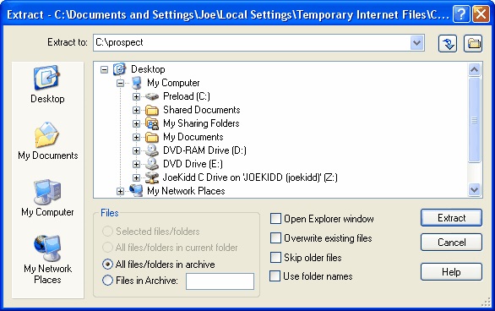The image size is (495, 311).
Task: Click the Desktop icon at the tree root
Action: (119, 69)
